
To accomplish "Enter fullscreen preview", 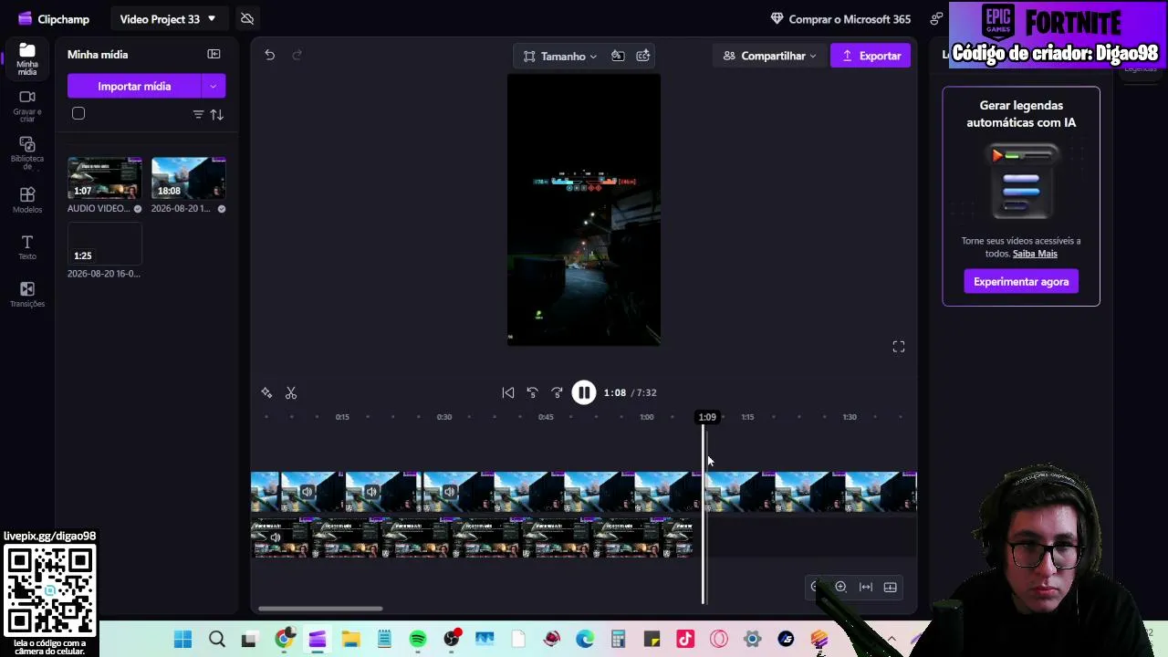I will (x=899, y=347).
